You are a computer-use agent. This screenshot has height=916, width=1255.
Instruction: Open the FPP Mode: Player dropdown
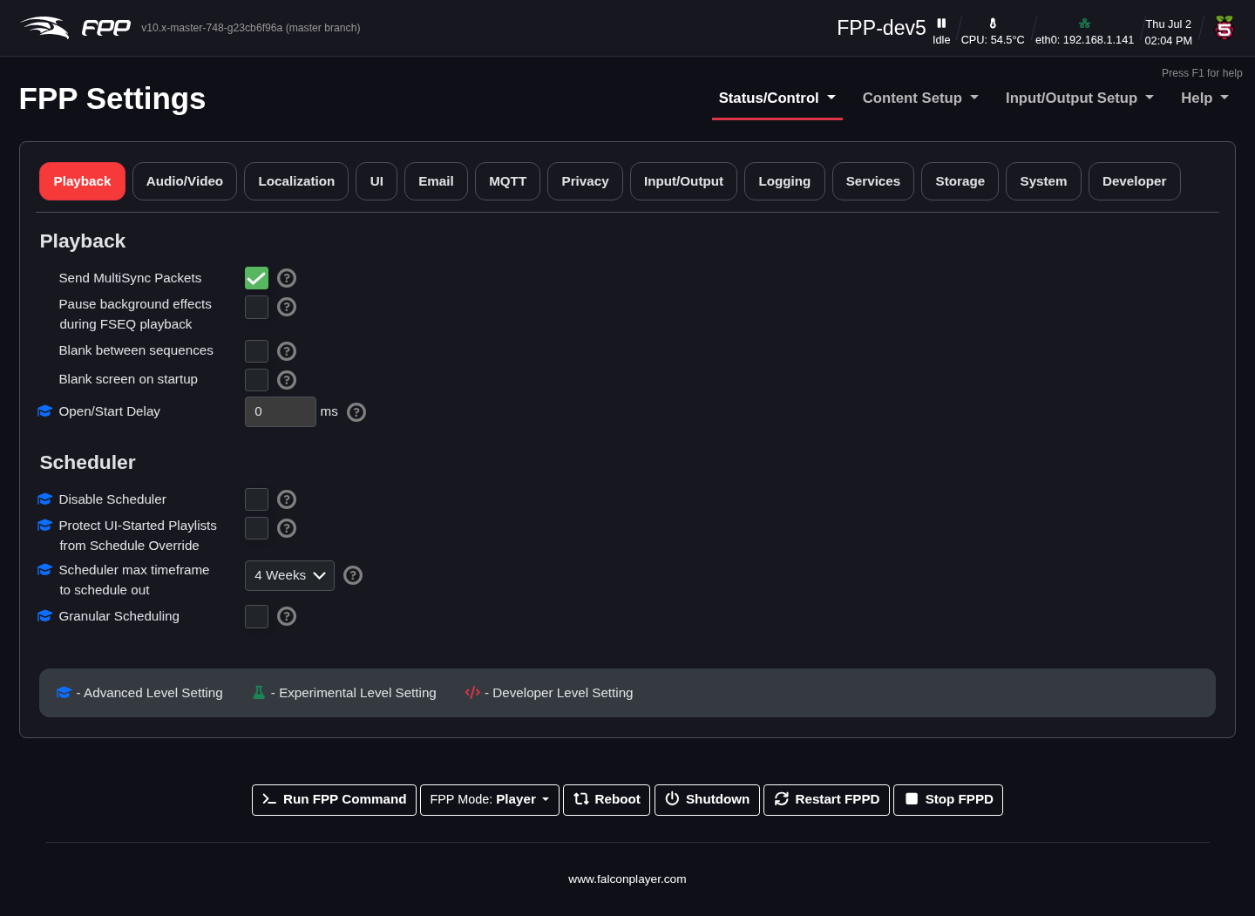490,800
